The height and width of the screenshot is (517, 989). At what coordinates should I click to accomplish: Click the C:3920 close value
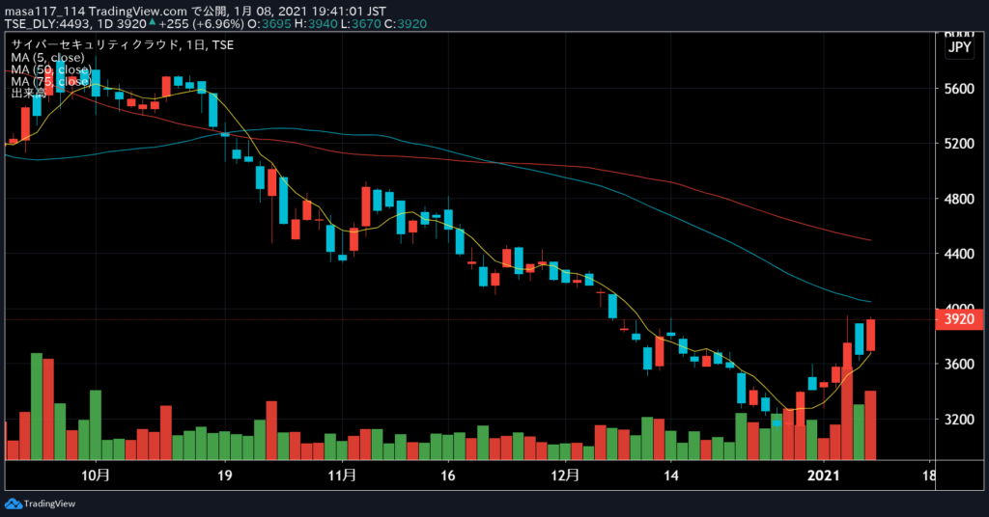(x=406, y=24)
